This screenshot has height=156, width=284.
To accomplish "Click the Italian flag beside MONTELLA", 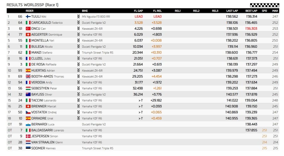I will (28, 40).
